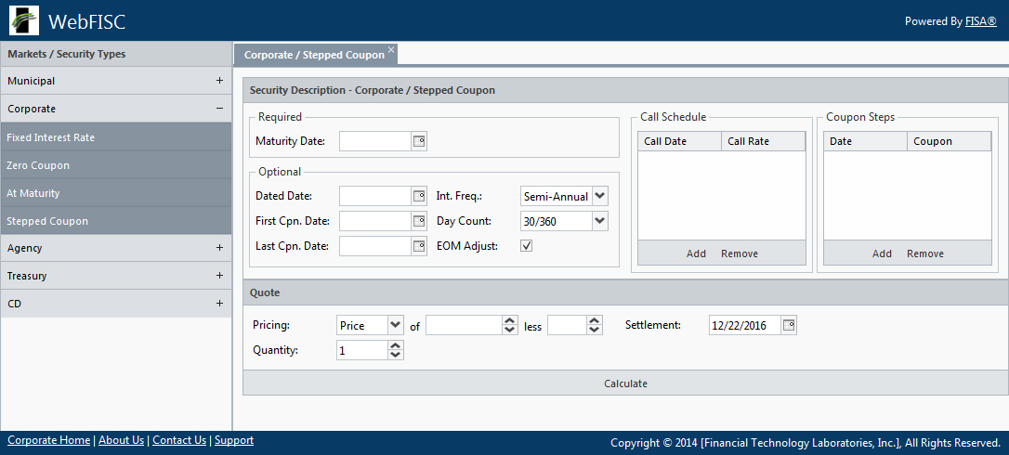Screen dimensions: 1009x455
Task: Open the Dated Date calendar picker
Action: [x=418, y=196]
